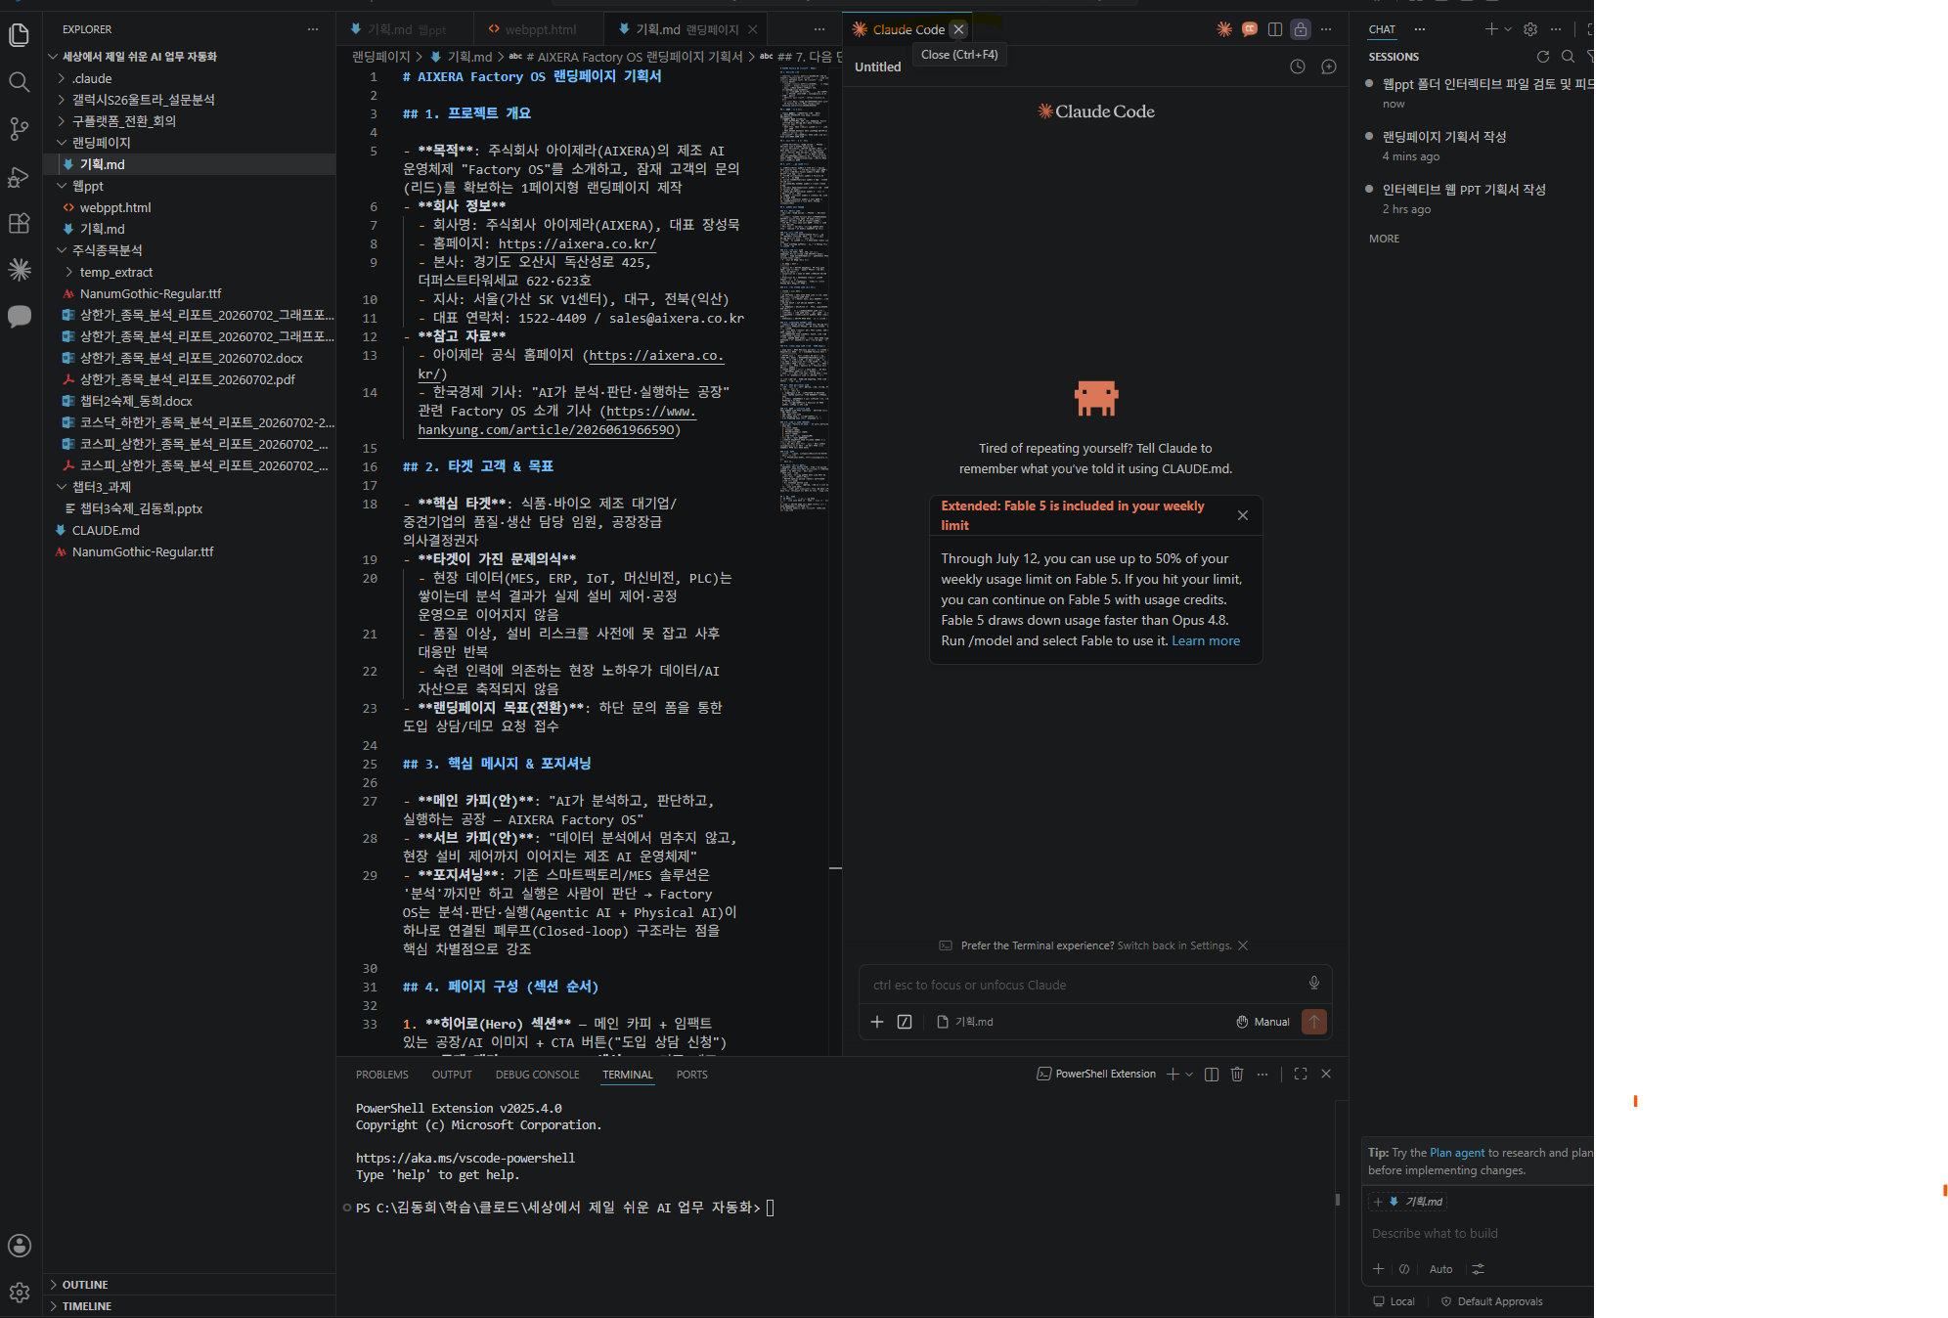Open the terminal launch profile dropdown arrow
This screenshot has width=1948, height=1318.
(1189, 1074)
